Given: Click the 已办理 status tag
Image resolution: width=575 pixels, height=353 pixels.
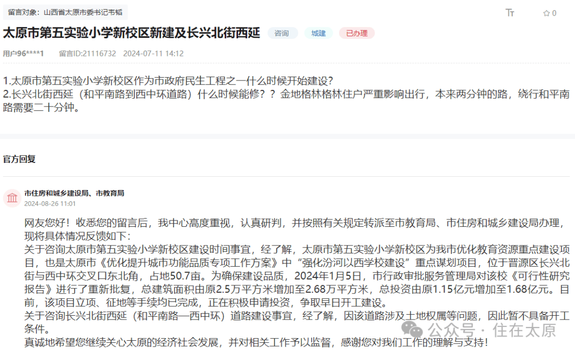Looking at the screenshot, I should click(x=357, y=33).
